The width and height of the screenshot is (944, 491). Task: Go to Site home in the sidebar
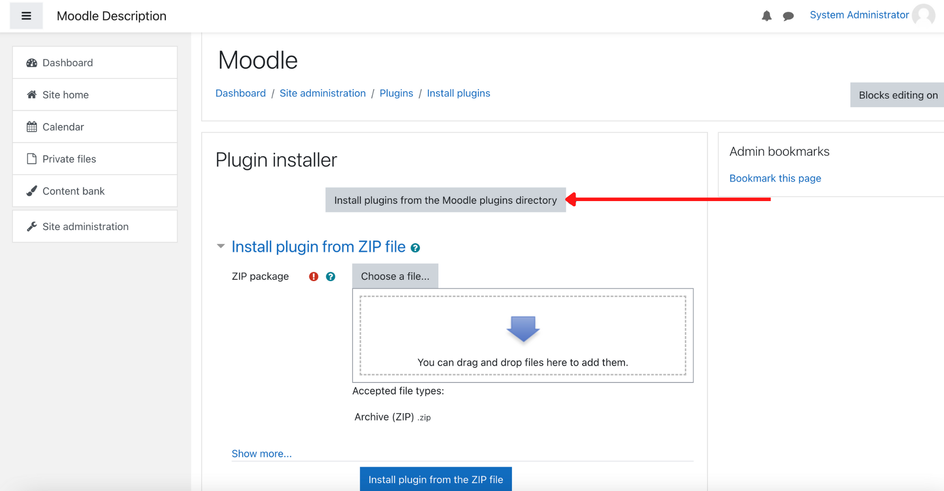95,95
